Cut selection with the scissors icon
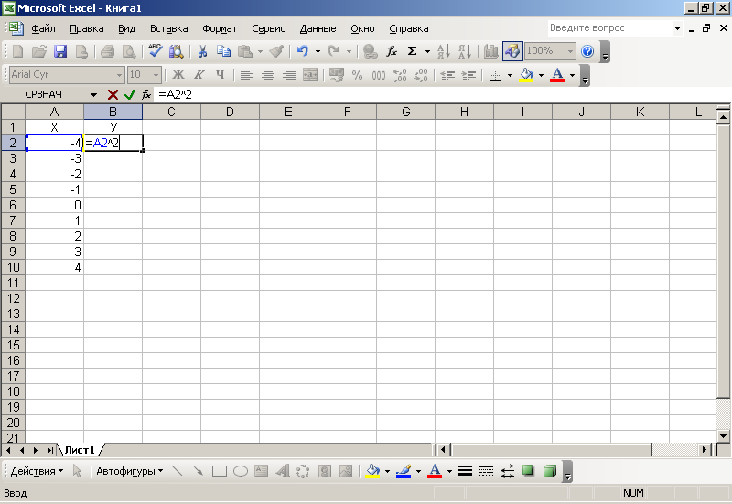 [202, 51]
